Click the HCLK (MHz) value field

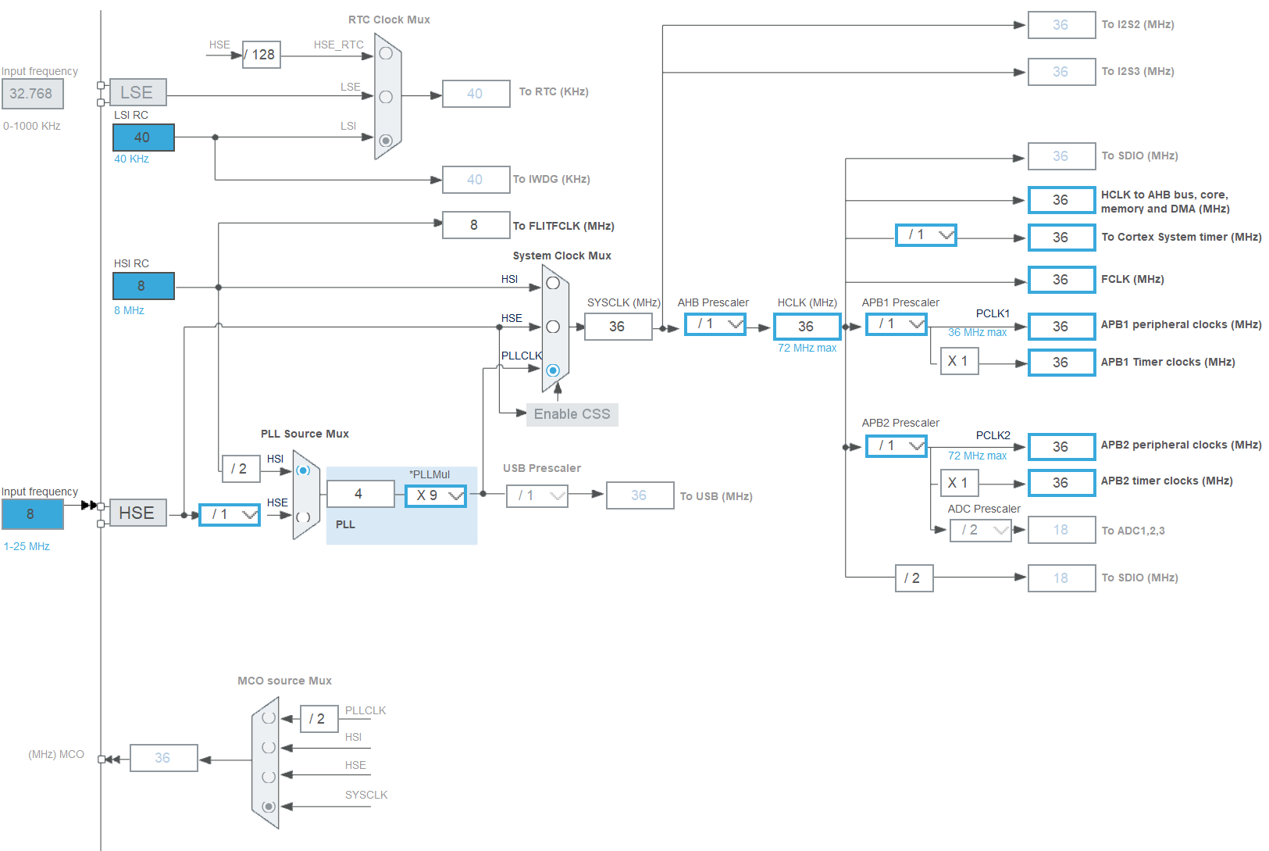[x=807, y=327]
